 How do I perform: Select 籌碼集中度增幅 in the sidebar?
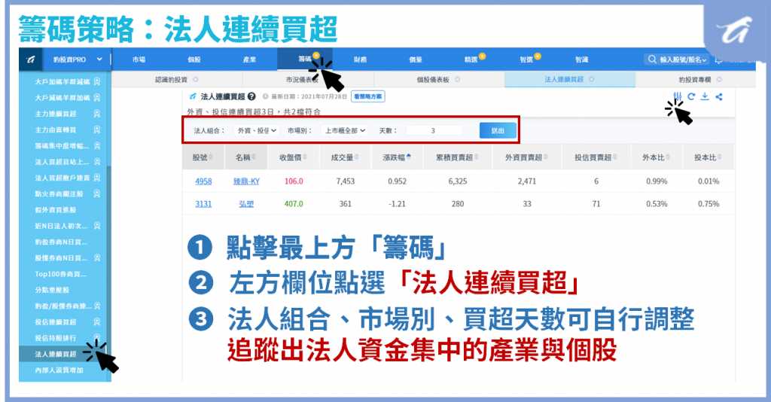pos(62,146)
